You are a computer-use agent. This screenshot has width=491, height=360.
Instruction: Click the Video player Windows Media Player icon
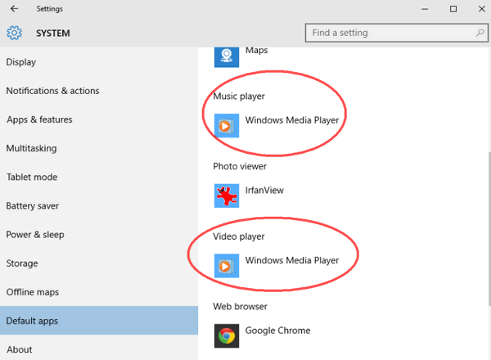227,266
